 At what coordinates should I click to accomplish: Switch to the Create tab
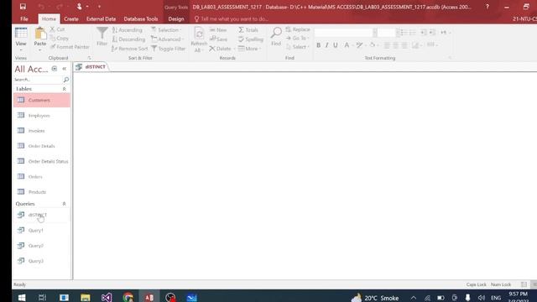click(x=71, y=18)
